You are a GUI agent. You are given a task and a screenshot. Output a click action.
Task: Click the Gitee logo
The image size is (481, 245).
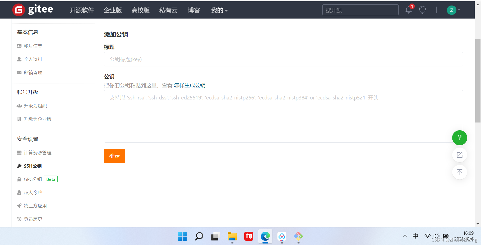coord(33,10)
